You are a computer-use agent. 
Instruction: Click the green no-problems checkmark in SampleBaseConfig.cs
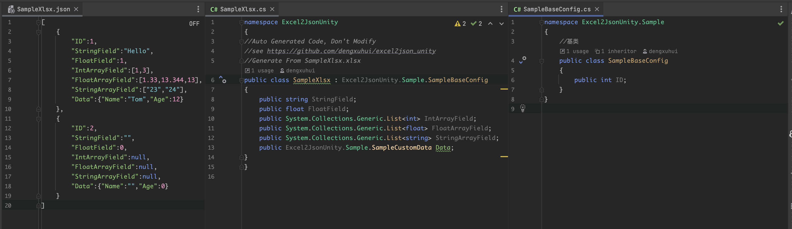pos(781,23)
